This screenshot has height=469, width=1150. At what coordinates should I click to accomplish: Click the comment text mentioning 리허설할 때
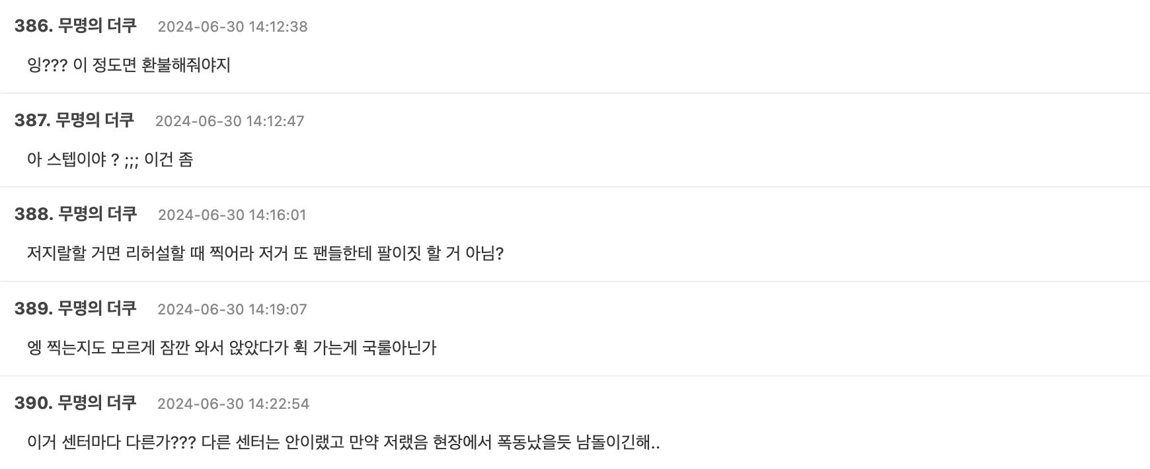[x=265, y=254]
